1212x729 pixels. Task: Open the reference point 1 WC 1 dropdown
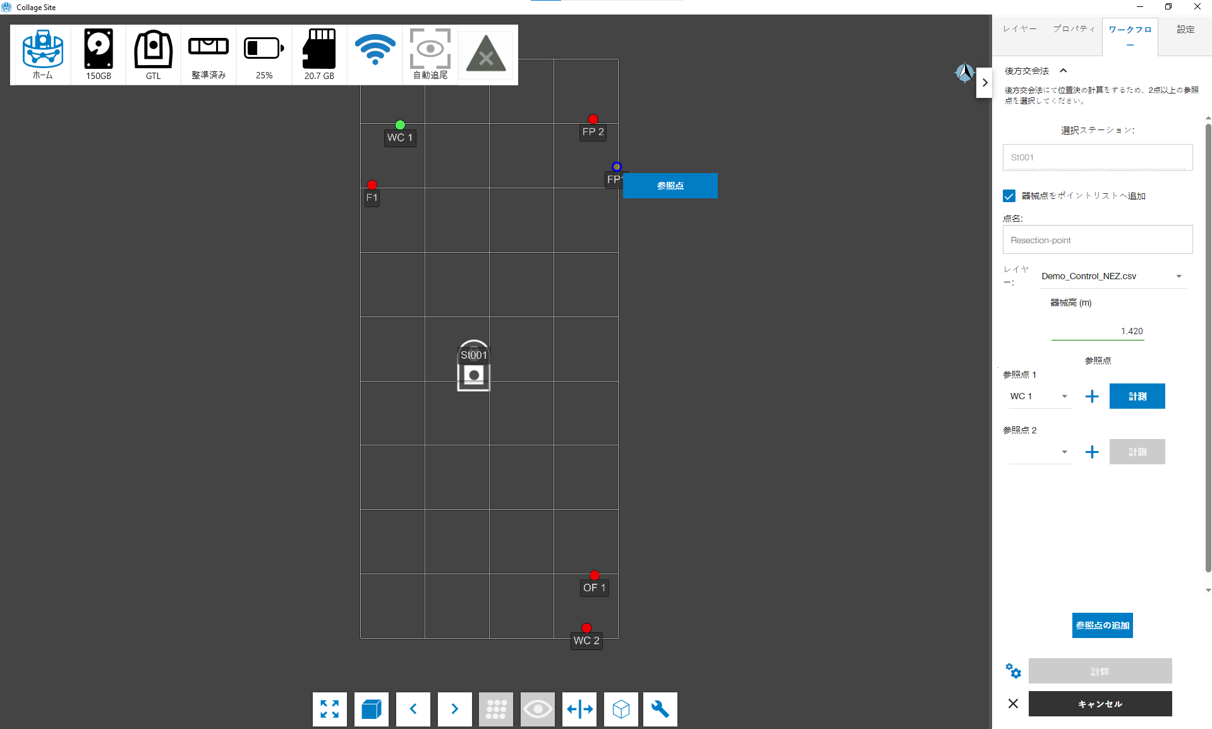click(x=1039, y=396)
